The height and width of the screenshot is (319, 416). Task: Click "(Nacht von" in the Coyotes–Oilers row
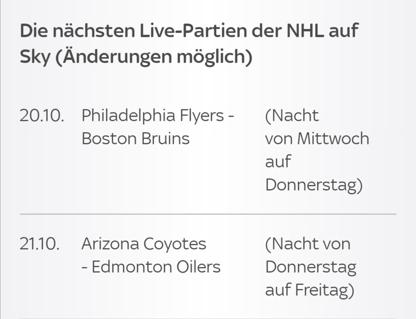pos(307,244)
